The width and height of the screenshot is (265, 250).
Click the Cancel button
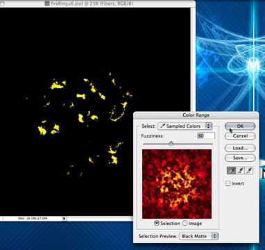pos(240,136)
